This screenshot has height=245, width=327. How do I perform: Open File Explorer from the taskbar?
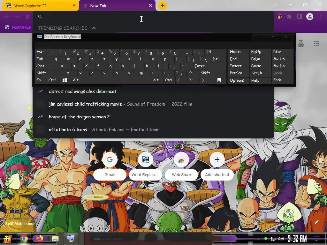(x=55, y=239)
